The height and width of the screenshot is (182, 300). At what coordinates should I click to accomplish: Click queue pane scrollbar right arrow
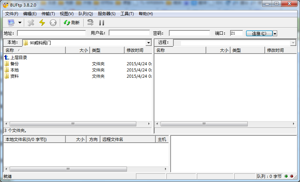click(166, 169)
